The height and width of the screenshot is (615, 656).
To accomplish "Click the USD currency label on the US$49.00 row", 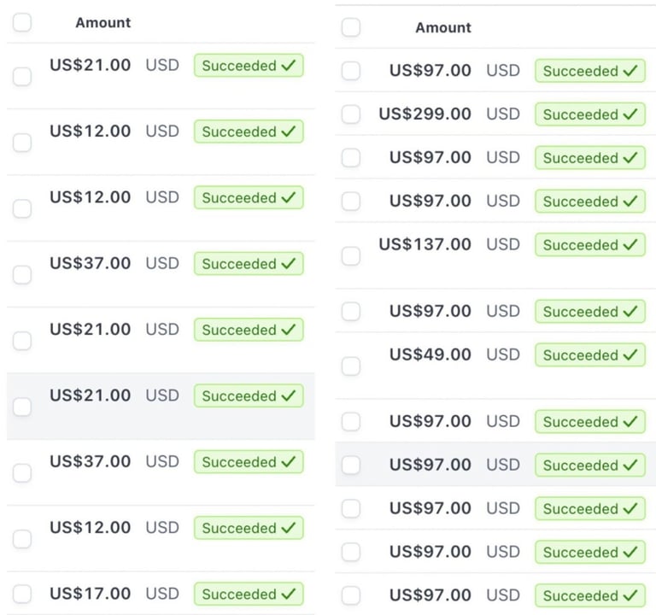I will (x=503, y=355).
